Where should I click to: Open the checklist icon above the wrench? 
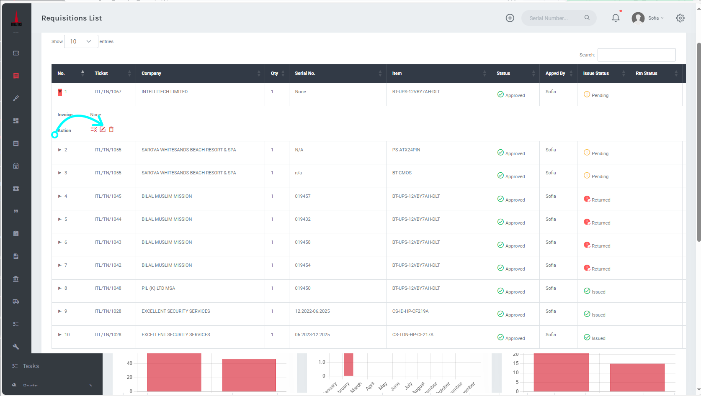tap(16, 324)
